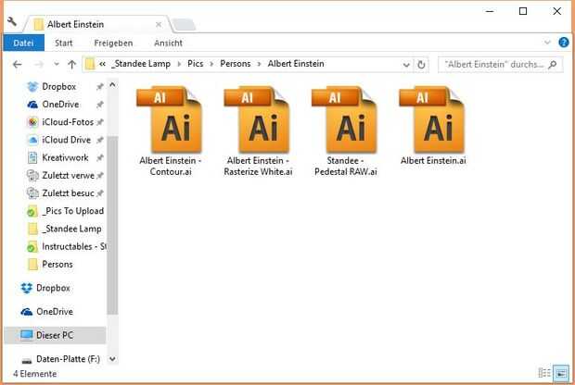The width and height of the screenshot is (575, 385).
Task: Expand subfolders arrow after Pics breadcrumb
Action: tap(211, 64)
